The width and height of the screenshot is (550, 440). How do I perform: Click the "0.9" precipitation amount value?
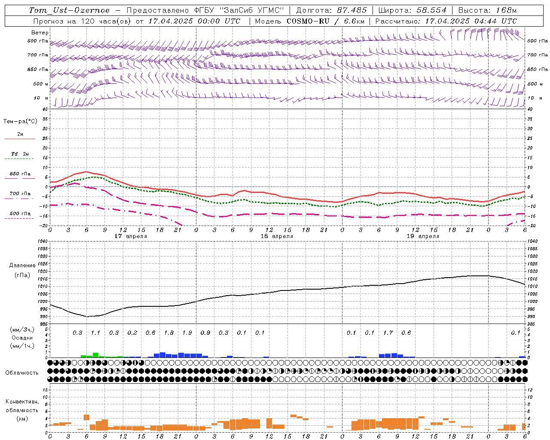[205, 333]
